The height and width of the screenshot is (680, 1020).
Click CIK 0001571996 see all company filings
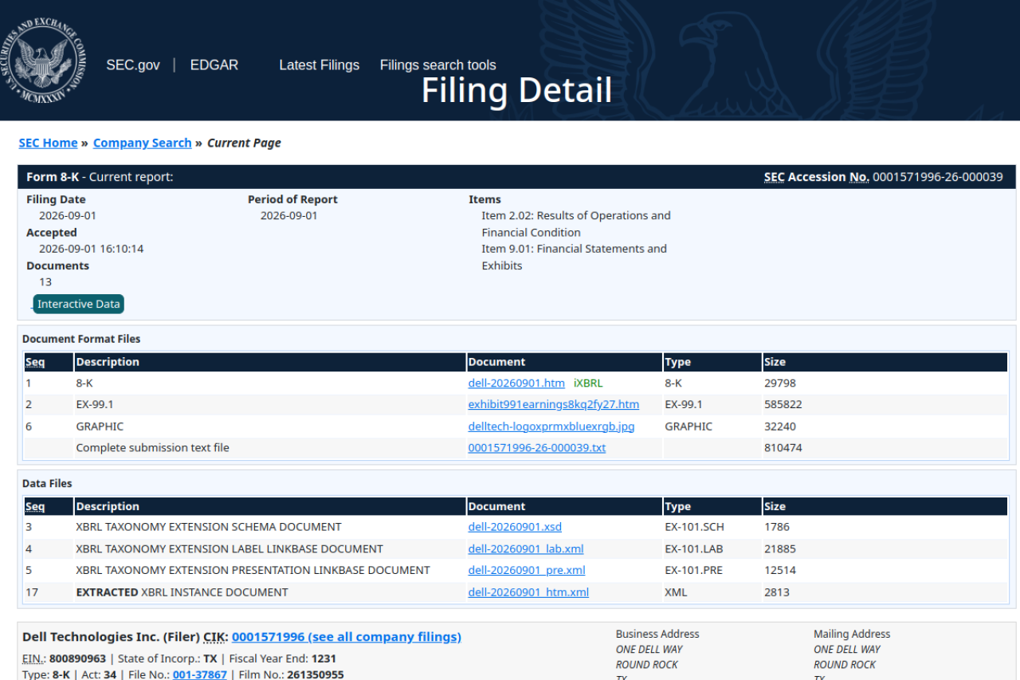tap(347, 637)
